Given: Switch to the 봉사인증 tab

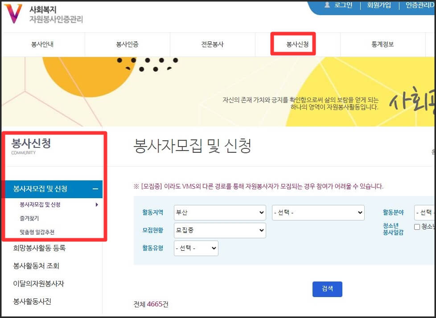Looking at the screenshot, I should [x=127, y=45].
